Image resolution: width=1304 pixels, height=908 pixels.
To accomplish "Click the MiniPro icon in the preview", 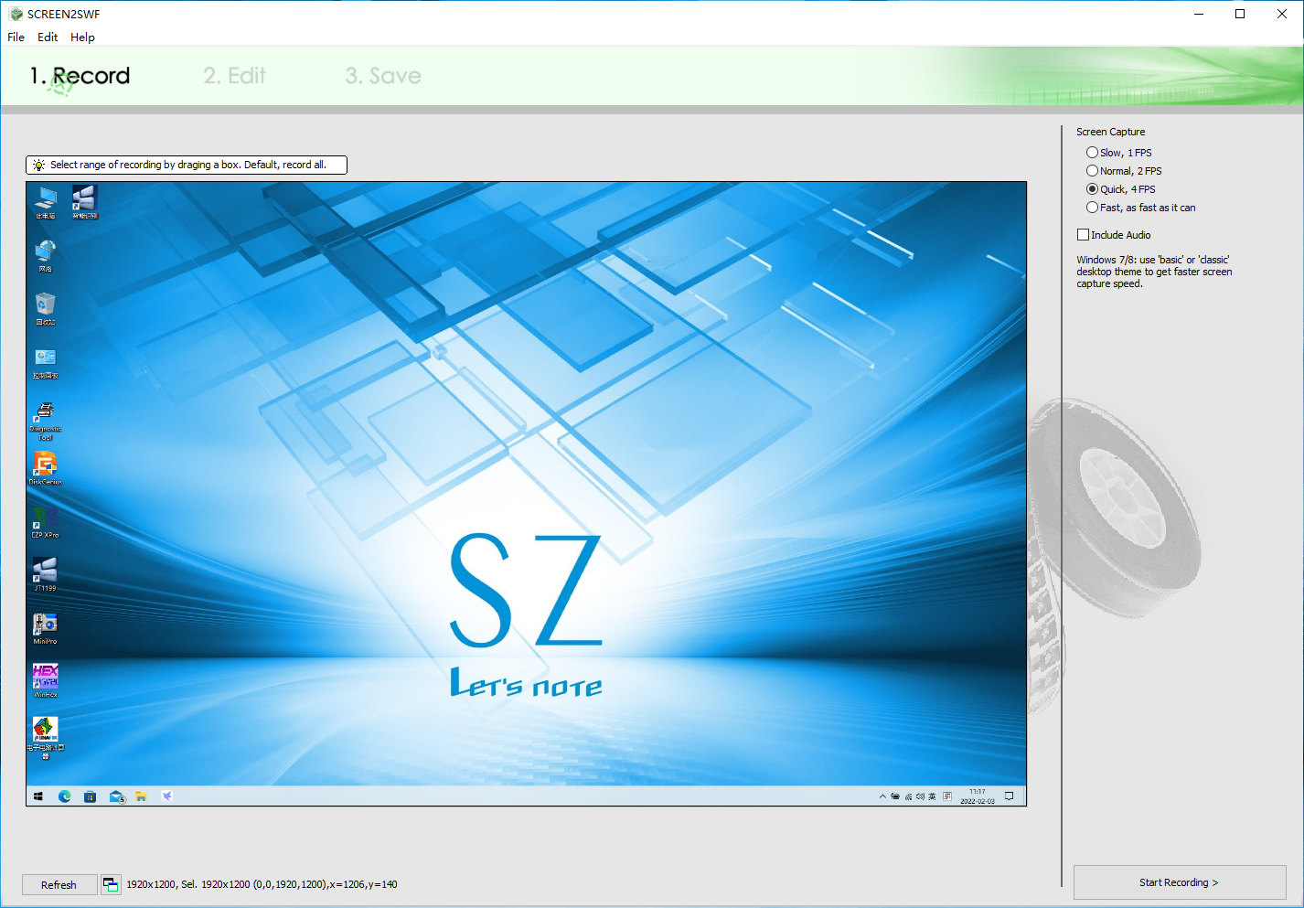I will (x=45, y=625).
